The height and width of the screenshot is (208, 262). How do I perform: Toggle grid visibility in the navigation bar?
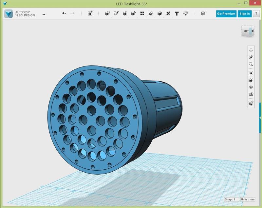(251, 94)
